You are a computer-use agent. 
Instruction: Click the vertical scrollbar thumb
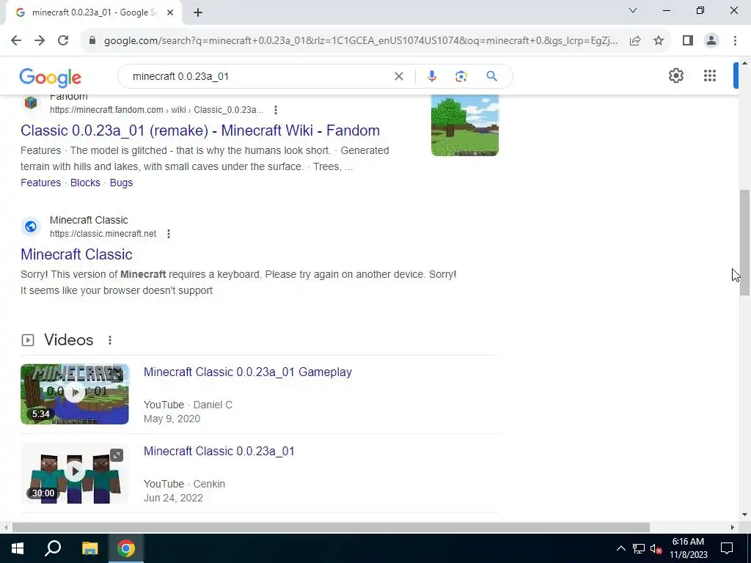click(744, 243)
